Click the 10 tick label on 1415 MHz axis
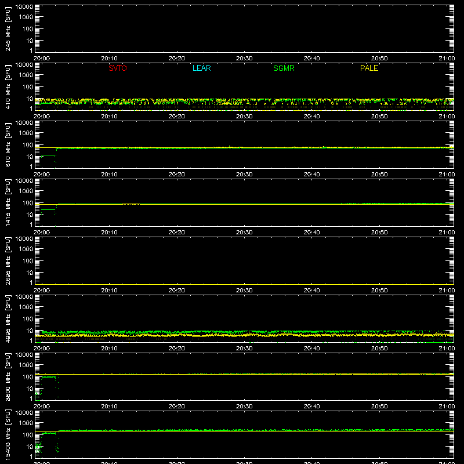The width and height of the screenshot is (464, 464). (30, 215)
